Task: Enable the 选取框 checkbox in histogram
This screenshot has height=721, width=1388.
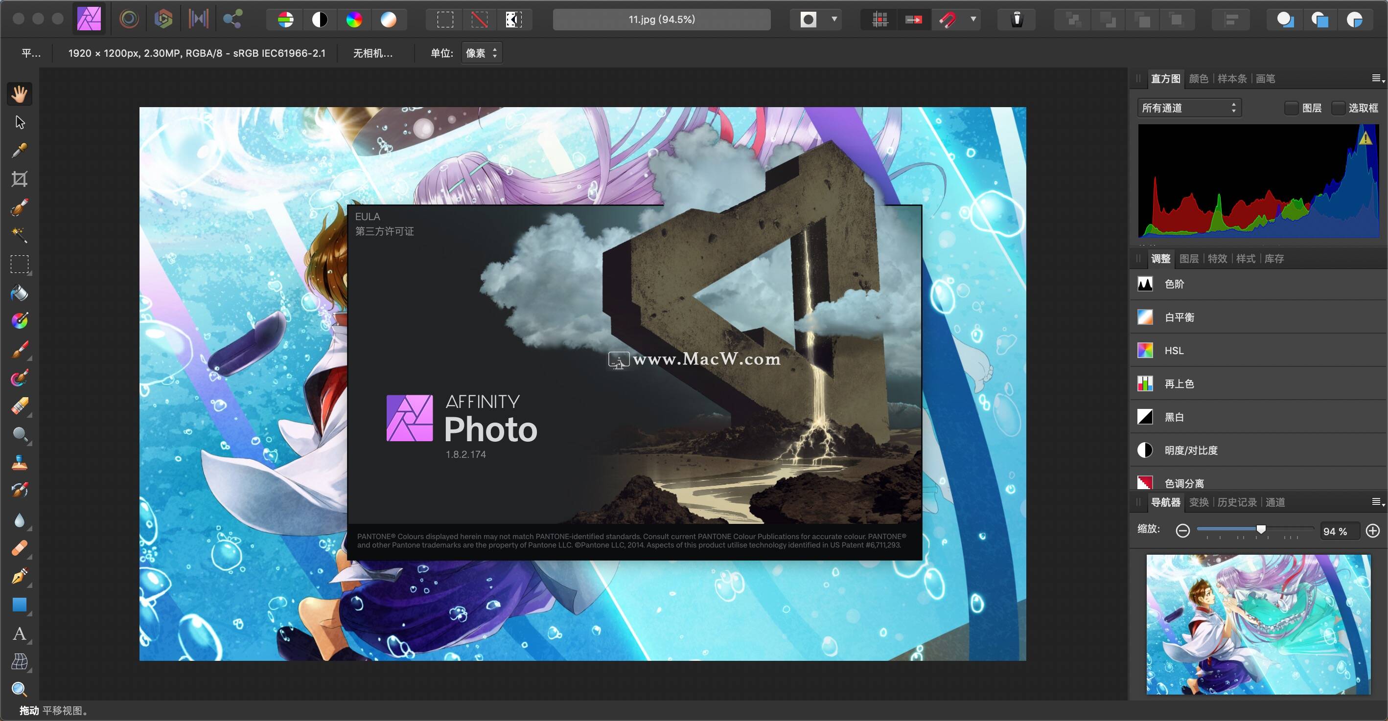Action: pyautogui.click(x=1338, y=108)
